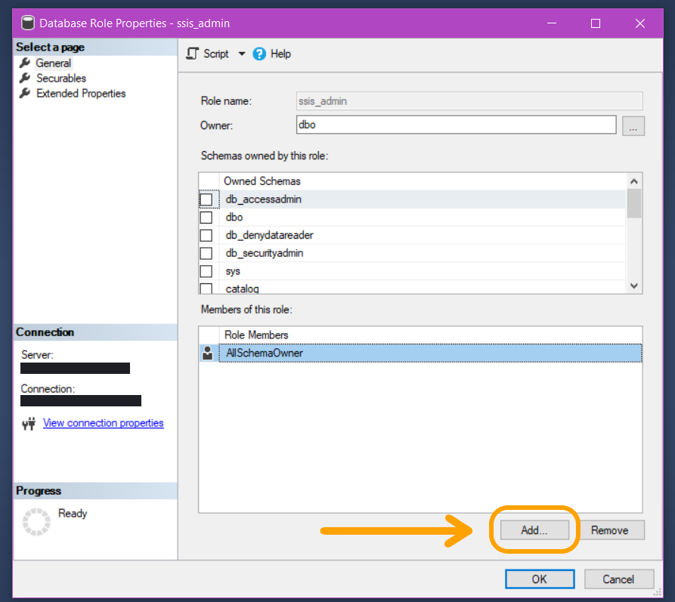Image resolution: width=675 pixels, height=602 pixels.
Task: Open the Script dropdown arrow
Action: pyautogui.click(x=242, y=54)
